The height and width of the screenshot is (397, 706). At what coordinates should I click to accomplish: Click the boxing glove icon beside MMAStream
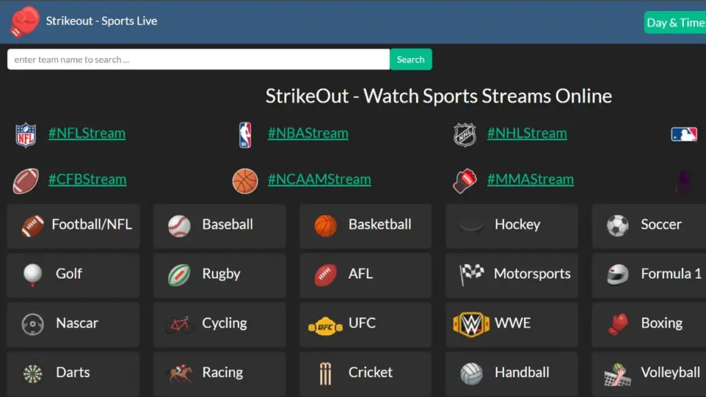tap(465, 181)
